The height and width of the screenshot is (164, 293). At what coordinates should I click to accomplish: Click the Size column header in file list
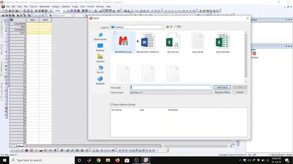click(142, 110)
